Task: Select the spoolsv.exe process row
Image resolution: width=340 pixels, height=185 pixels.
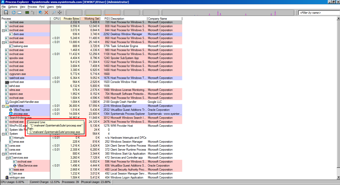Action: [x=91, y=58]
